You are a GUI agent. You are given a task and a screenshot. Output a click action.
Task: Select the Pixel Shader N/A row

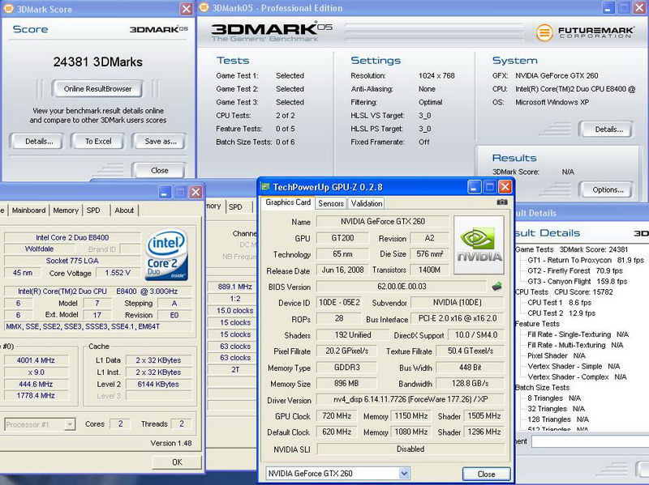coord(556,355)
